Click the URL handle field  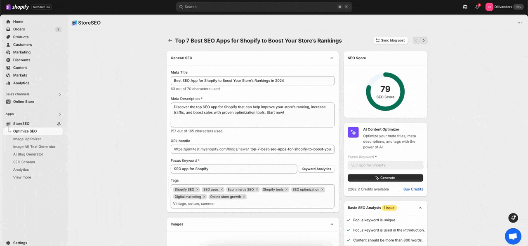252,149
